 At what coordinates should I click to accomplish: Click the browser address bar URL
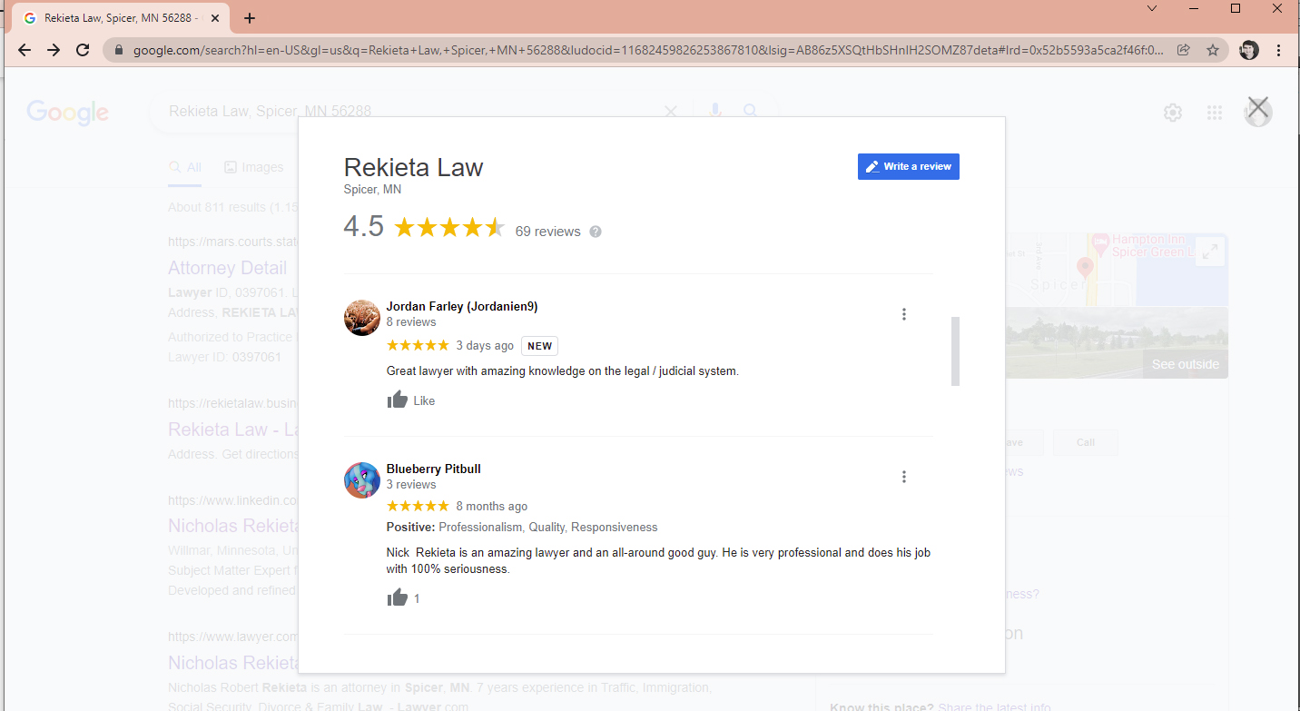[647, 50]
